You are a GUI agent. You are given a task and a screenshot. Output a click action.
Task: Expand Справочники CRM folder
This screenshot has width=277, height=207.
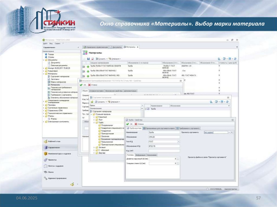point(44,111)
